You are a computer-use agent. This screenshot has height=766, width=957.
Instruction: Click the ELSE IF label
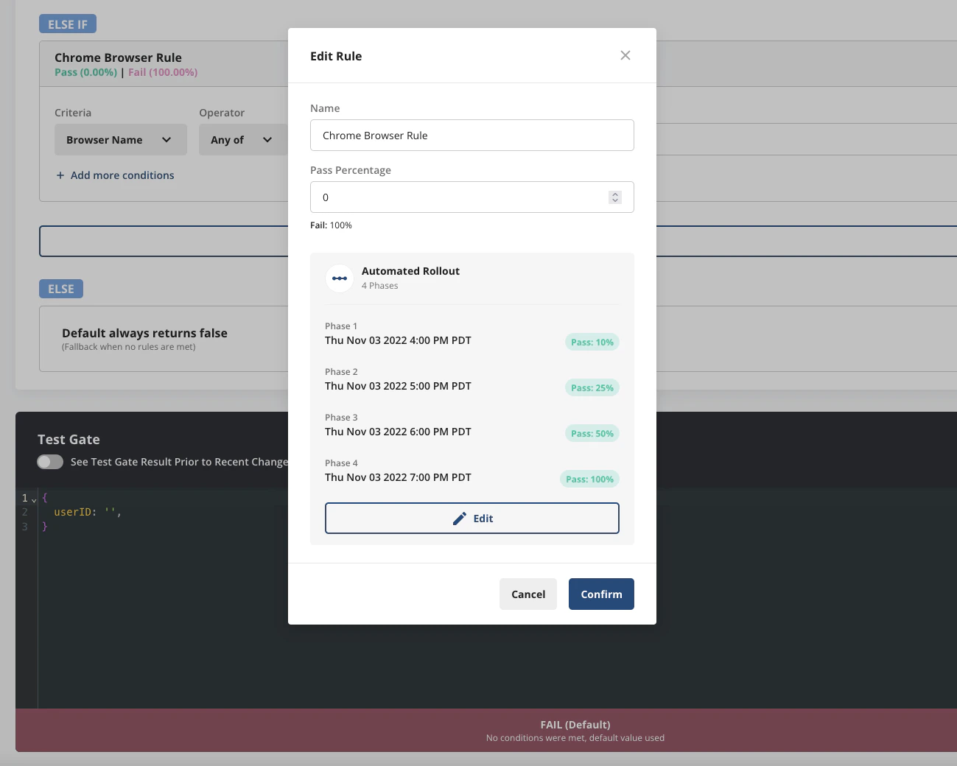[x=68, y=24]
